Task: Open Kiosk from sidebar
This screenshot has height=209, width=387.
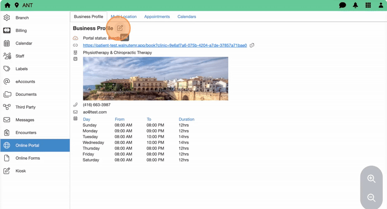Action: (x=21, y=171)
